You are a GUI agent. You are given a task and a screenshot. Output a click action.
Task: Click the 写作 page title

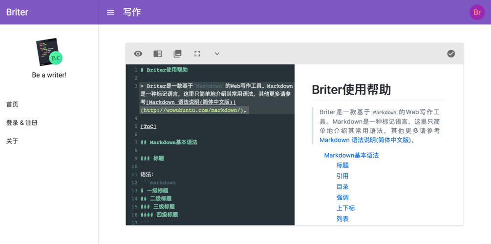click(x=132, y=12)
